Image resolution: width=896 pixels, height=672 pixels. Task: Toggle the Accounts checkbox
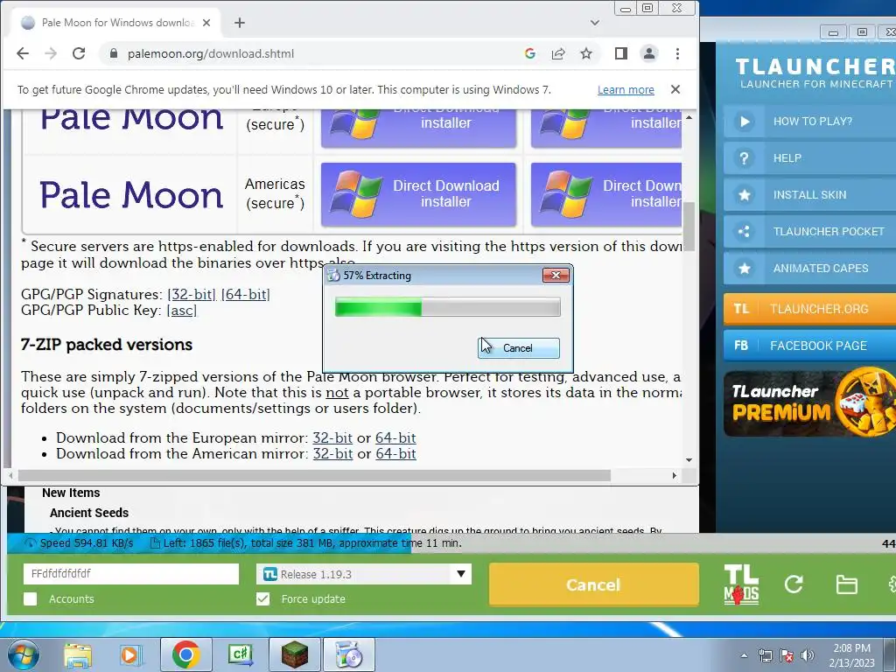tap(31, 598)
